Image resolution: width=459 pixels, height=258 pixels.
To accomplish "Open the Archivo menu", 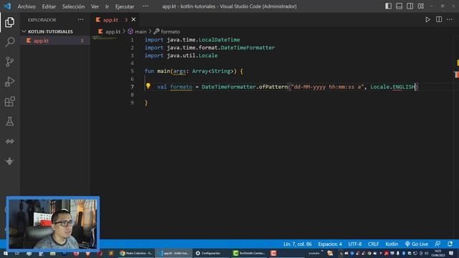I will 27,6.
